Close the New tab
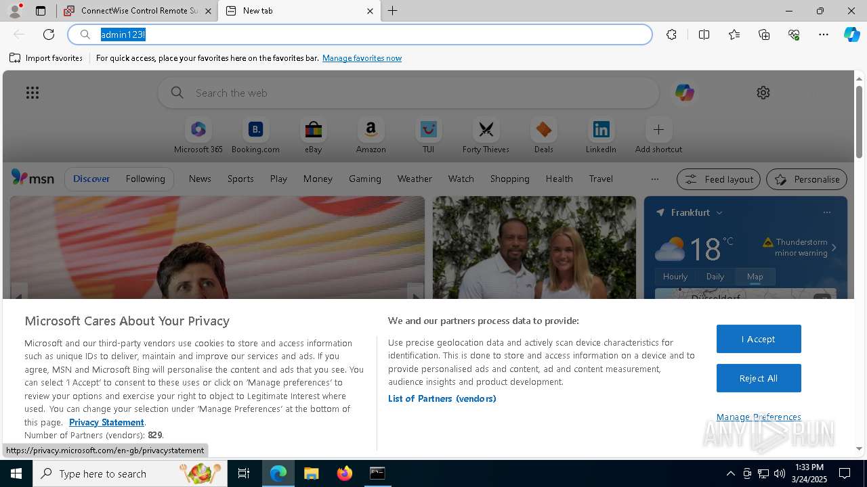 coord(370,11)
